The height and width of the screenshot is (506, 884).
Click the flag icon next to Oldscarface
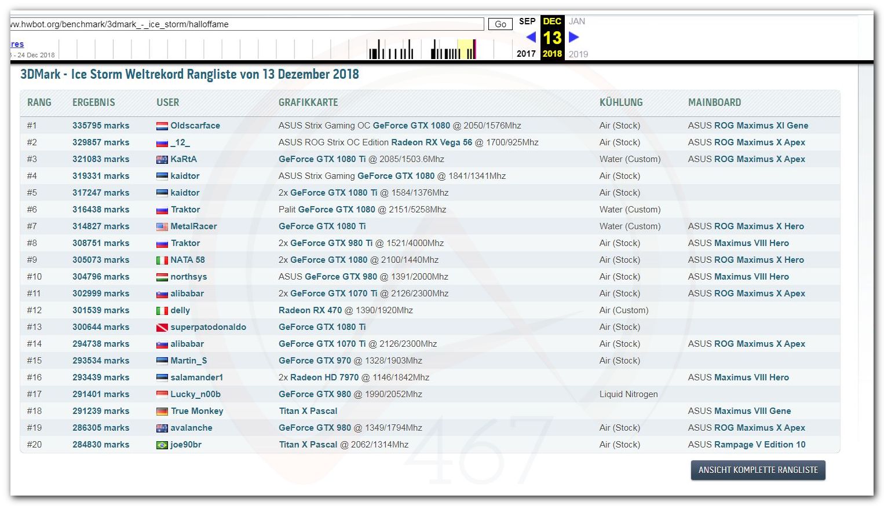[162, 126]
